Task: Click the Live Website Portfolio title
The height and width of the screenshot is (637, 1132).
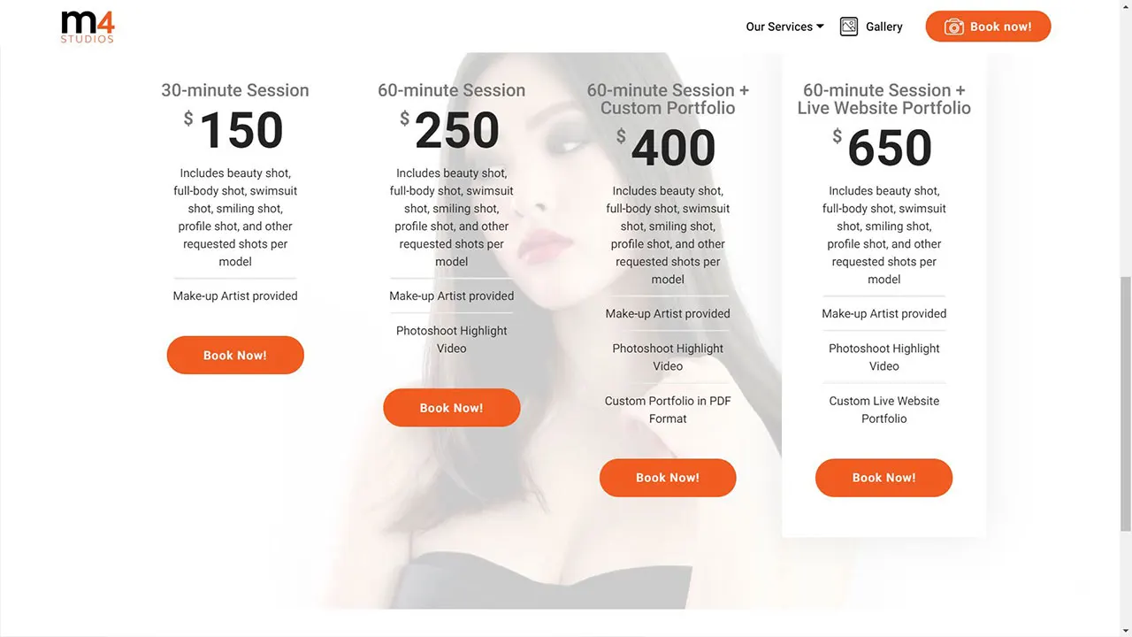Action: [x=883, y=99]
